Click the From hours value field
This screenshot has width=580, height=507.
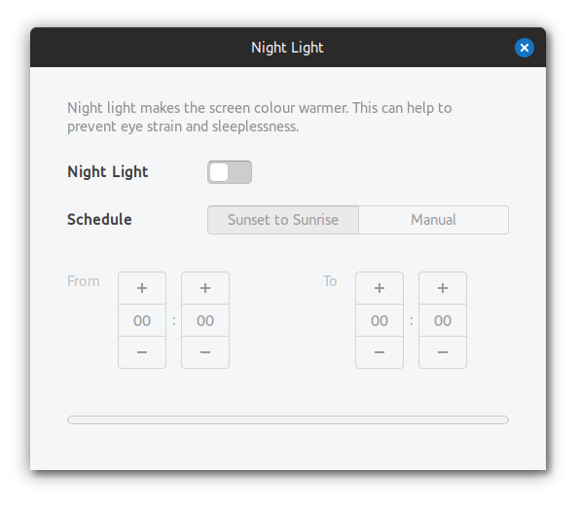click(x=142, y=320)
